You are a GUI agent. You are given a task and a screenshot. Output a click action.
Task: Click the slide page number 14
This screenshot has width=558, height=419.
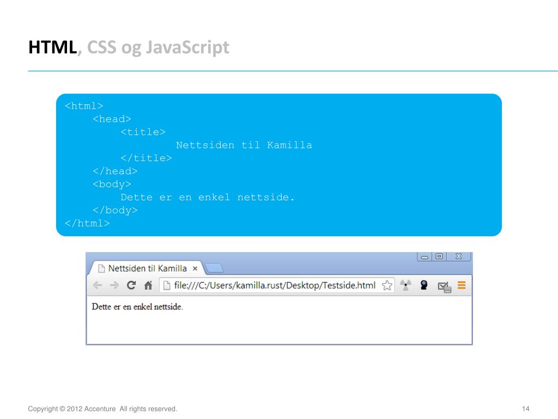[526, 409]
